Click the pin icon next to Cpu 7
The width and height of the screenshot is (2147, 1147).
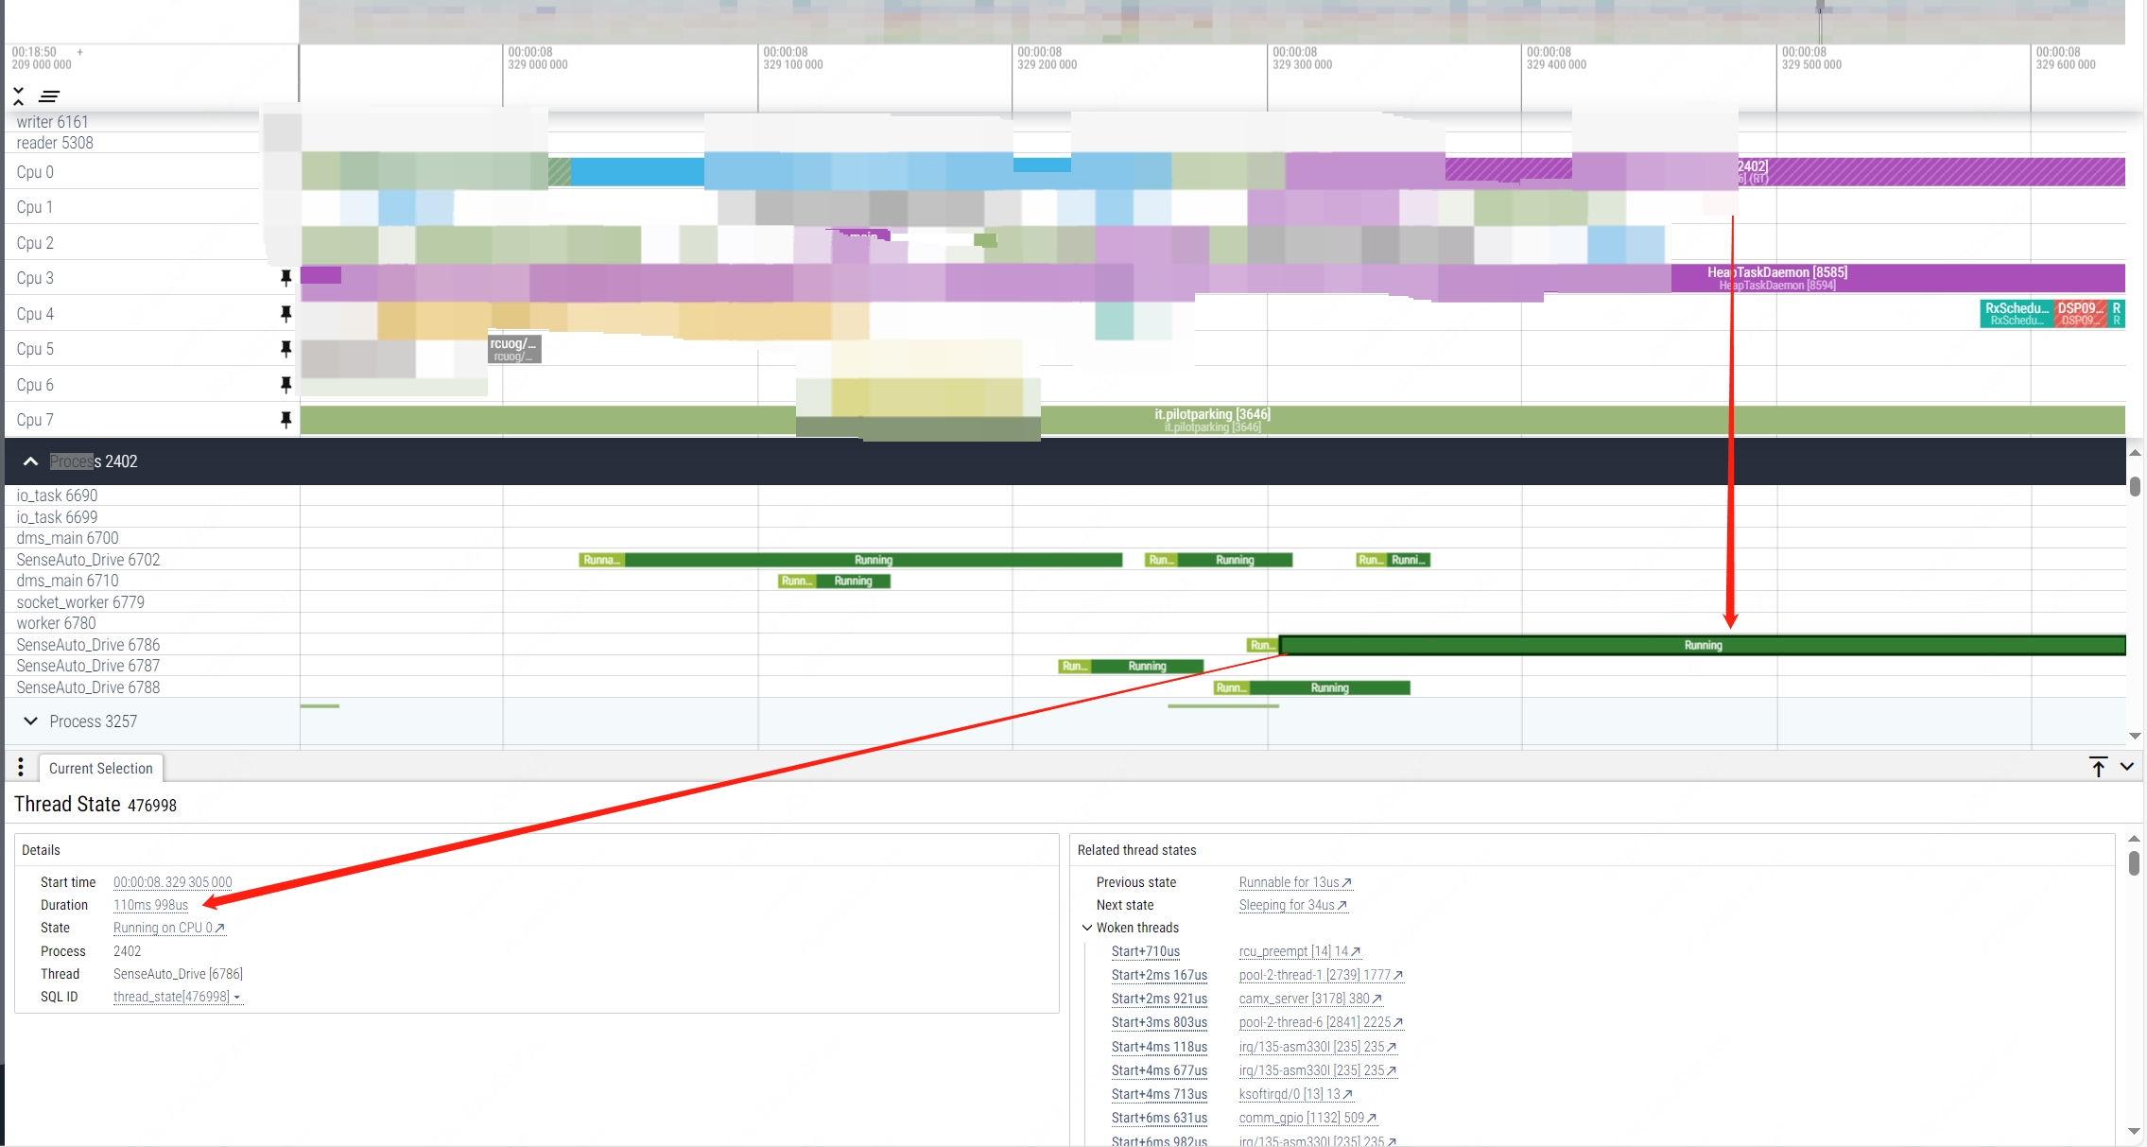pos(286,420)
